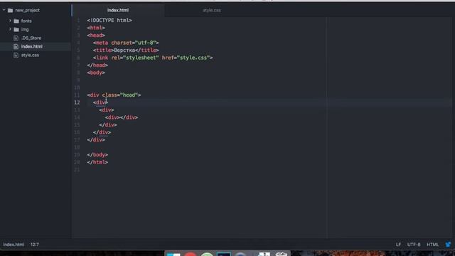Click the title text Верстка
The height and width of the screenshot is (256, 455).
pos(124,50)
